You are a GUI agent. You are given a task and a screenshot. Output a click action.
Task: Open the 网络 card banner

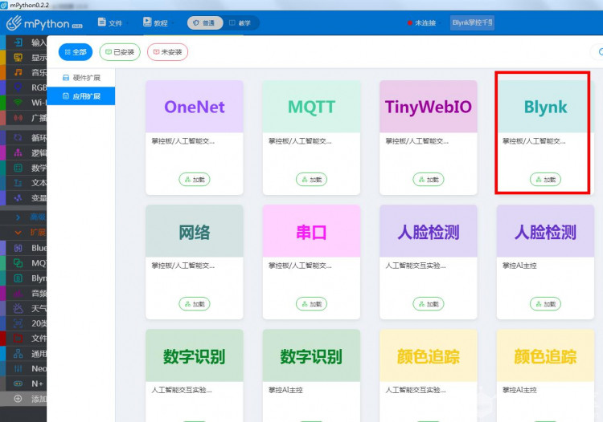(x=195, y=231)
